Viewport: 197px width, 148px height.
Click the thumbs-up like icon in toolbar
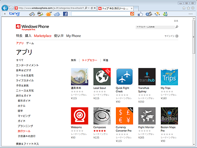140,14
